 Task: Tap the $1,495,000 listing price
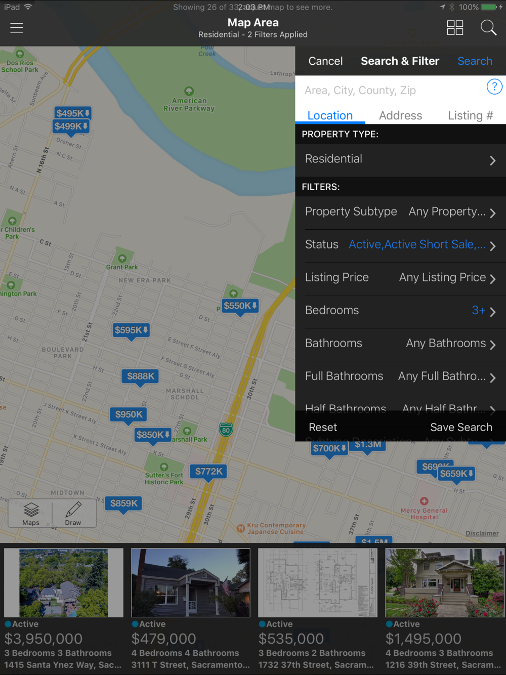click(424, 639)
